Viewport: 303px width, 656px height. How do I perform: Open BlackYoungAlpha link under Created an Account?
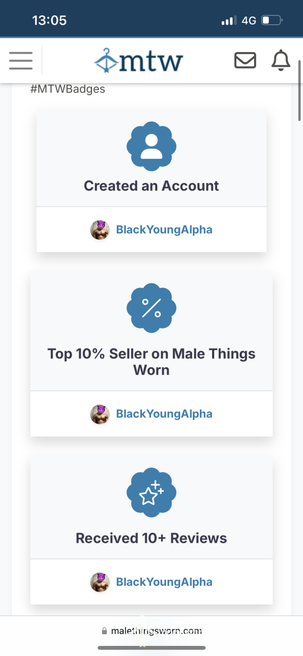(164, 229)
